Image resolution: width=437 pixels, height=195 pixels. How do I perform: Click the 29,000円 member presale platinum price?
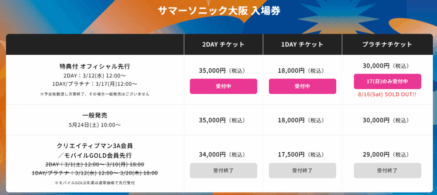[x=376, y=155]
